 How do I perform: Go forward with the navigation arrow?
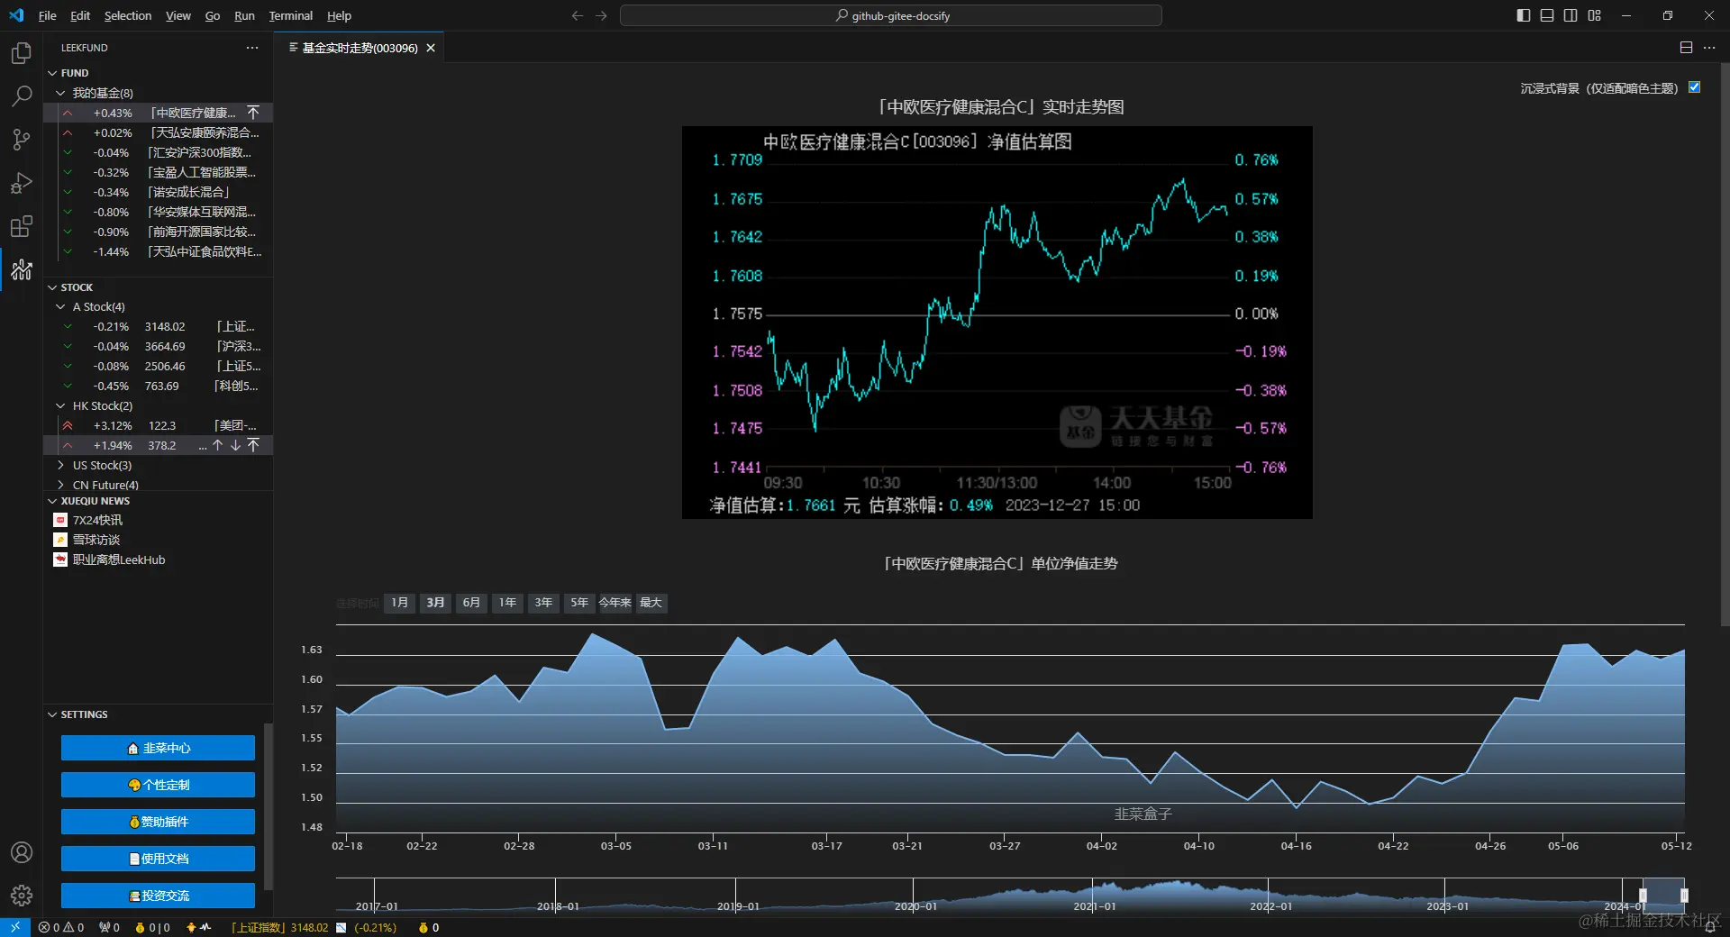(601, 15)
